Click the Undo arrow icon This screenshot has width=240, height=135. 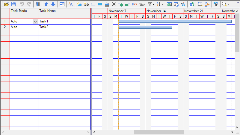coord(22,4)
